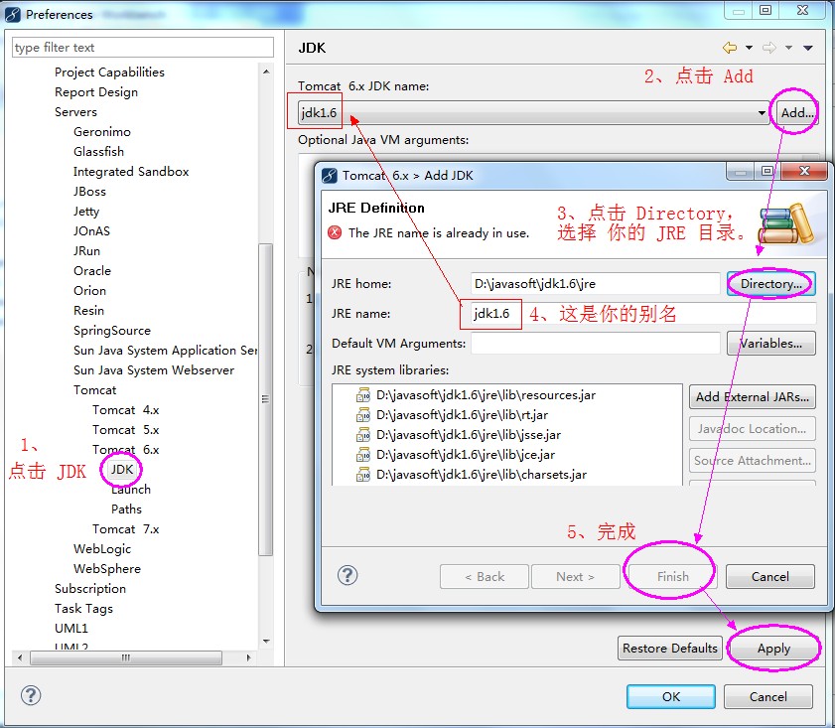The width and height of the screenshot is (835, 728).
Task: Select JBoss server entry
Action: pyautogui.click(x=89, y=191)
